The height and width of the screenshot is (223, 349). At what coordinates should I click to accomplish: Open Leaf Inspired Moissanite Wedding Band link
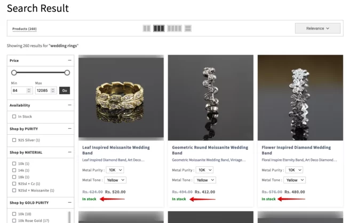116,150
